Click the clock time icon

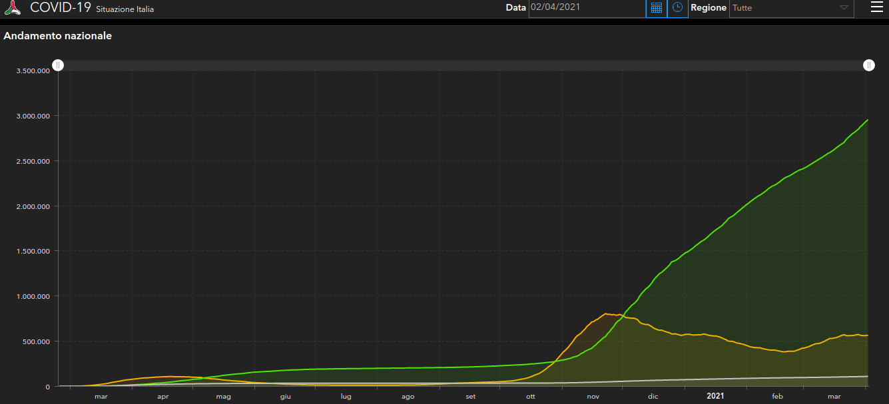pos(677,8)
